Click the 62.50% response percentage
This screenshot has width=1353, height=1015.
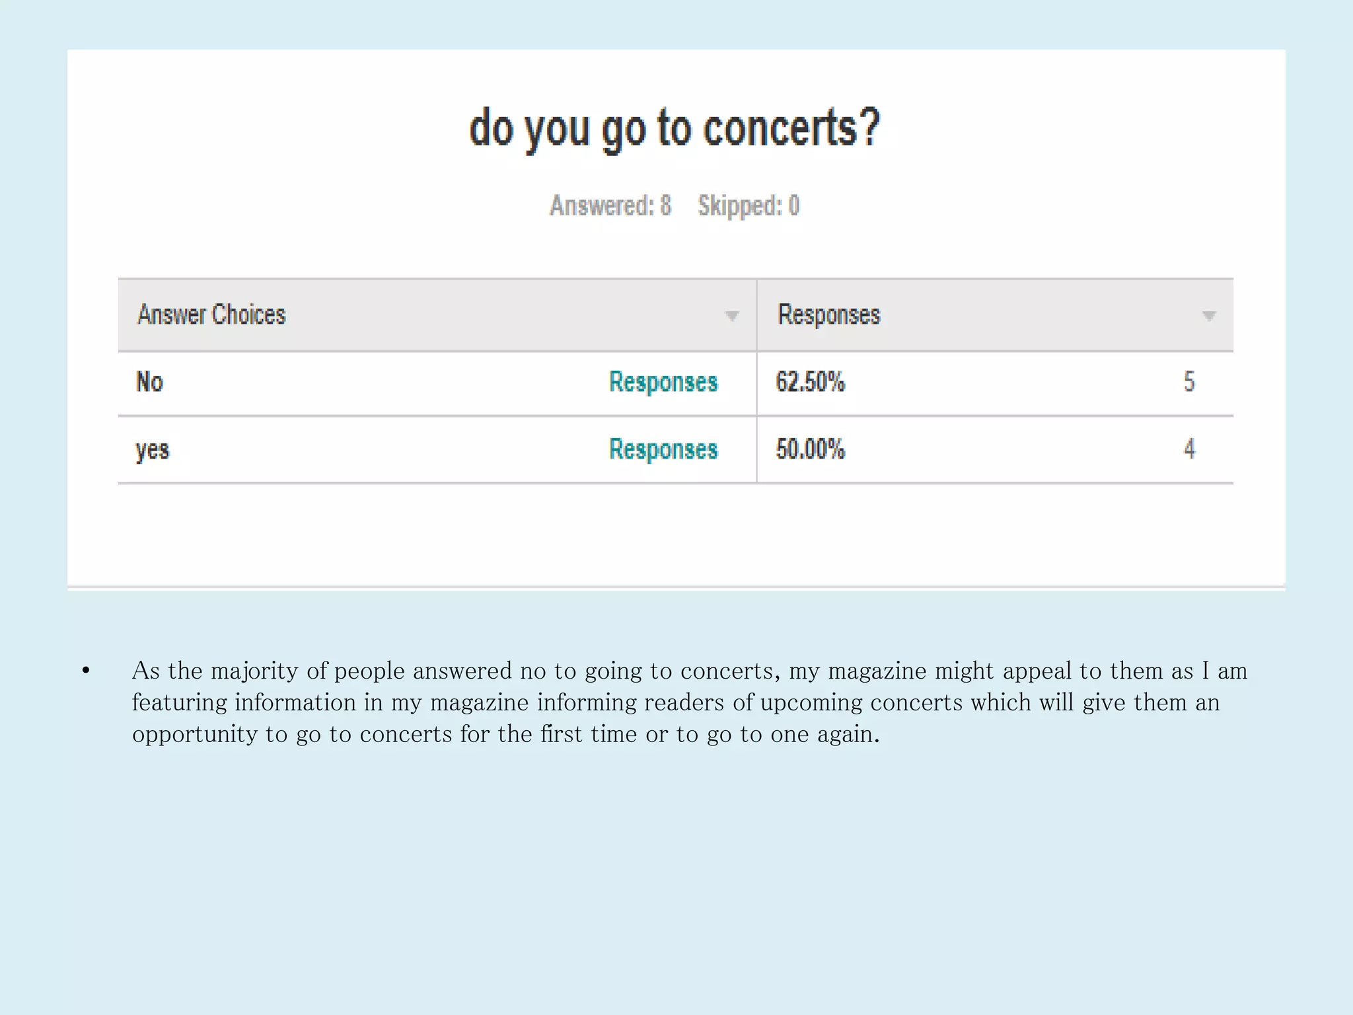click(x=810, y=383)
